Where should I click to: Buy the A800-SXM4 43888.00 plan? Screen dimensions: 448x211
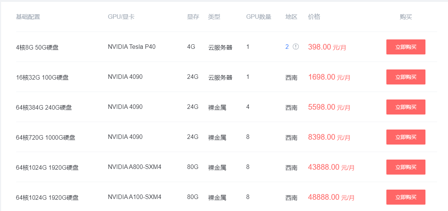point(406,167)
